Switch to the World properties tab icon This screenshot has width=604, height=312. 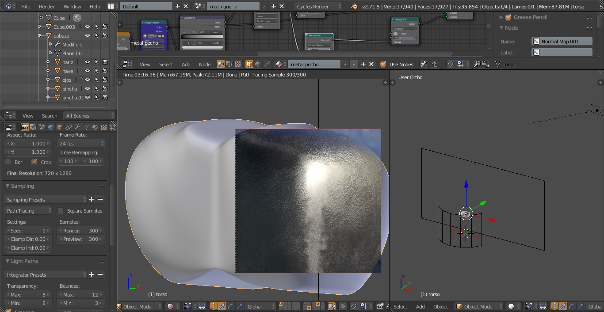(x=51, y=127)
